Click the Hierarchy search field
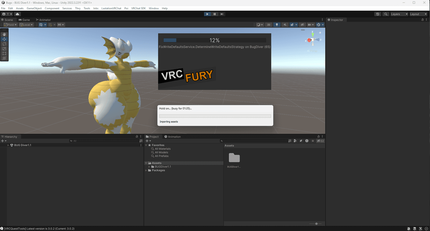Screen dimensions: 430x231 tap(104, 141)
